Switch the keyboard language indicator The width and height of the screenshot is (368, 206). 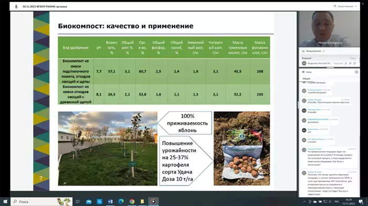[336, 202]
